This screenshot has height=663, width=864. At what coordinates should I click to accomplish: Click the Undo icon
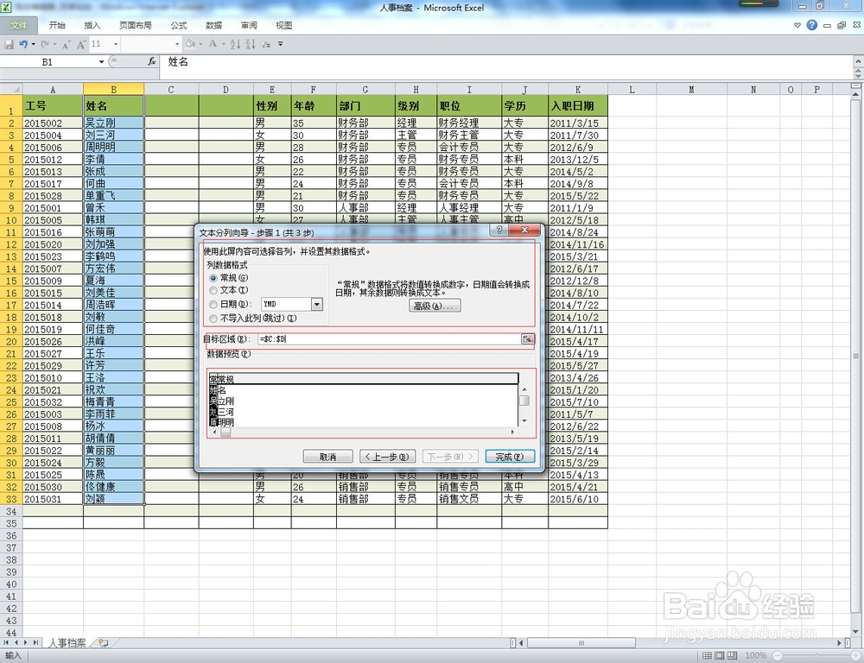[x=23, y=43]
